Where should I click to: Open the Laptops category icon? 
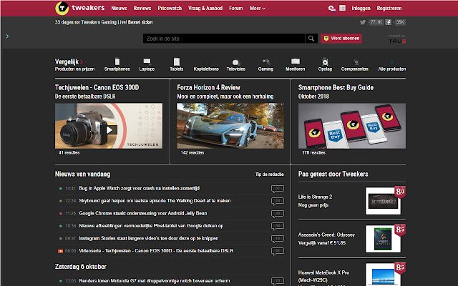(147, 61)
